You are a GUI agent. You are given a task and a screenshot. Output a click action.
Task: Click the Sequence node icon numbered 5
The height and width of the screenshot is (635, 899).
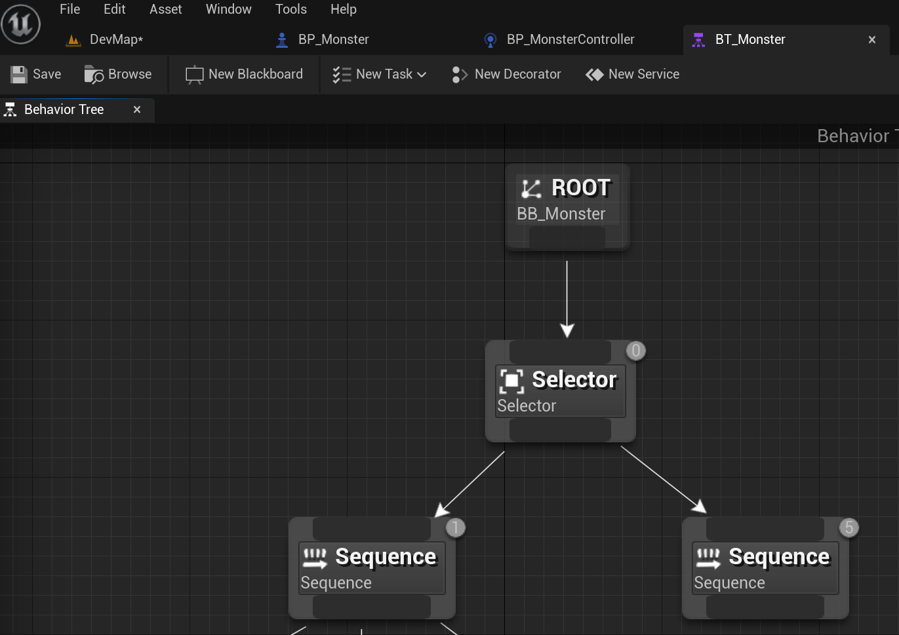click(708, 558)
